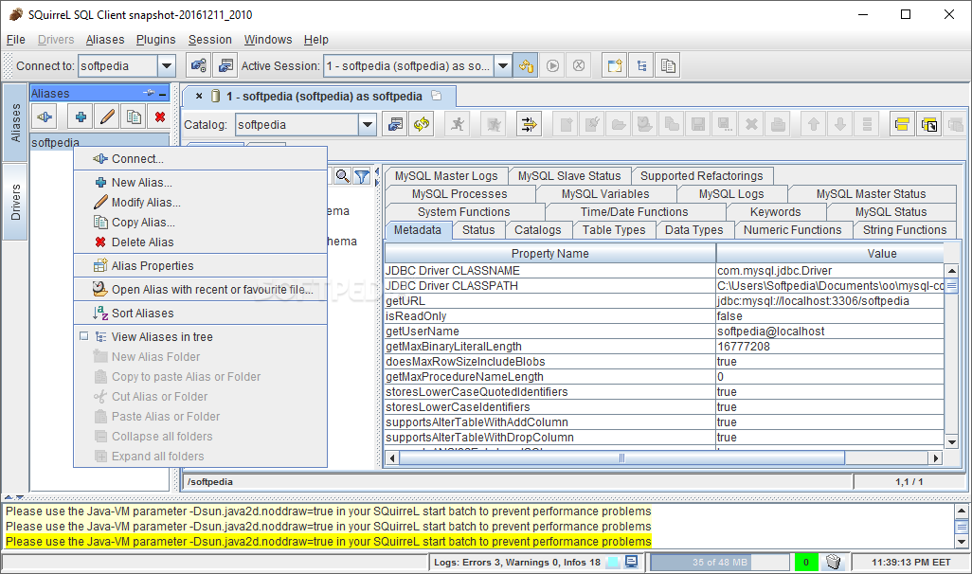Click the copy alias icon in Aliases toolbar
The width and height of the screenshot is (972, 574).
(x=134, y=117)
